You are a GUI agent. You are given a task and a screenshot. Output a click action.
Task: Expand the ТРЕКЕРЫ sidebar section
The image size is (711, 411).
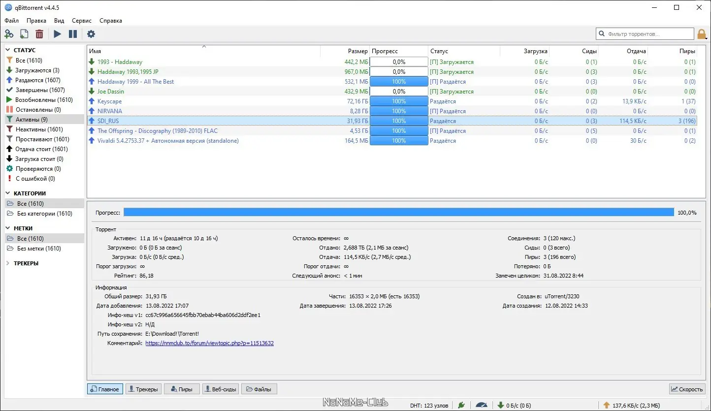[x=8, y=263]
